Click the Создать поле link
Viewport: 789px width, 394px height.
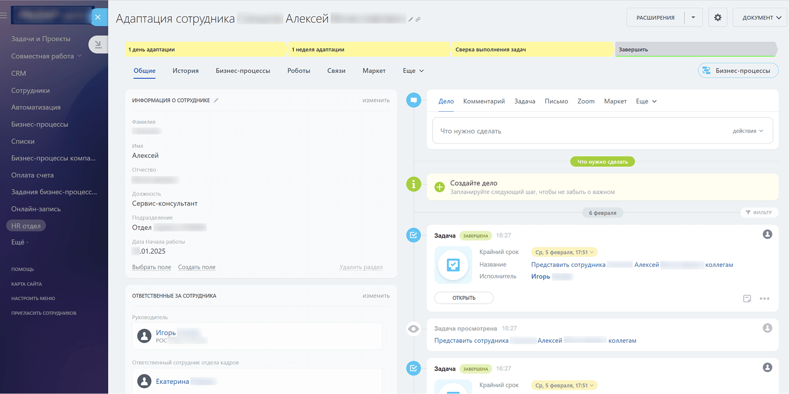196,267
